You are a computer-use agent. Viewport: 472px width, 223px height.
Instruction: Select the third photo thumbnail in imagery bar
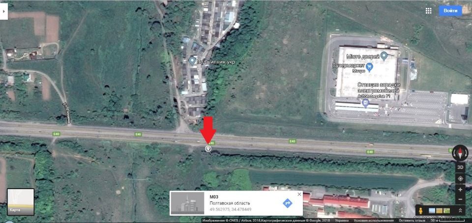pos(447,211)
